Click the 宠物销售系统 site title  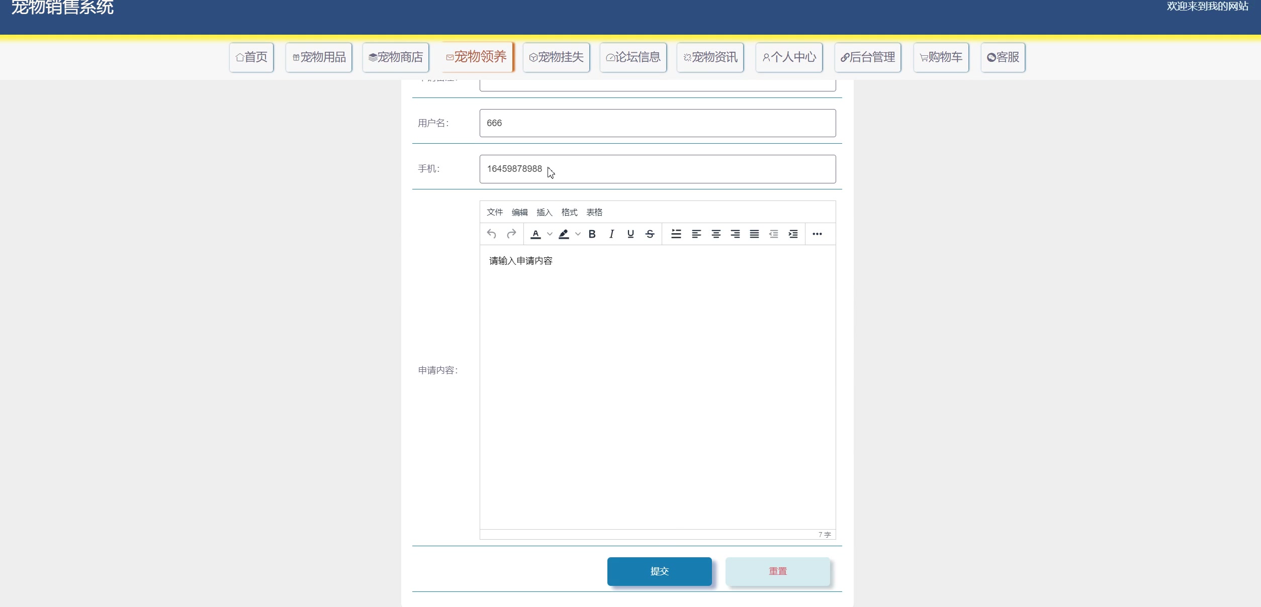[62, 7]
